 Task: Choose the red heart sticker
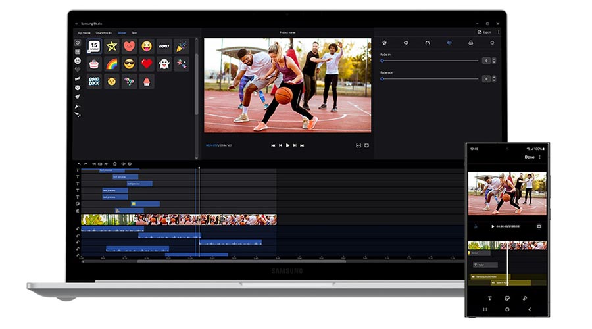tap(147, 64)
